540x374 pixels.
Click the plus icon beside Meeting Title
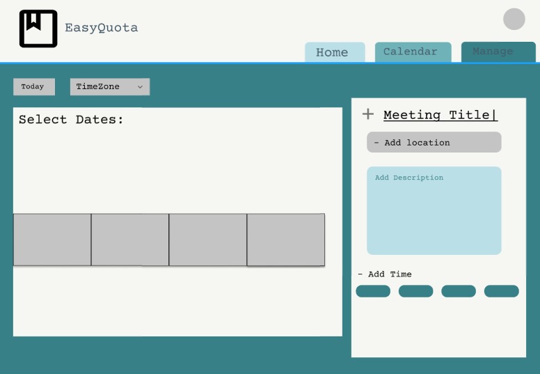[368, 114]
